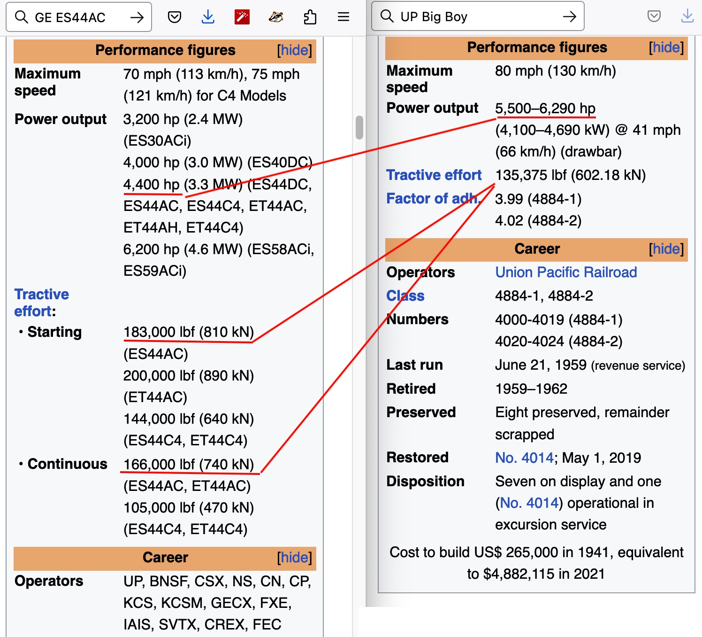Viewport: 702px width, 637px height.
Task: Open the Union Pacific Railroad link
Action: 566,272
